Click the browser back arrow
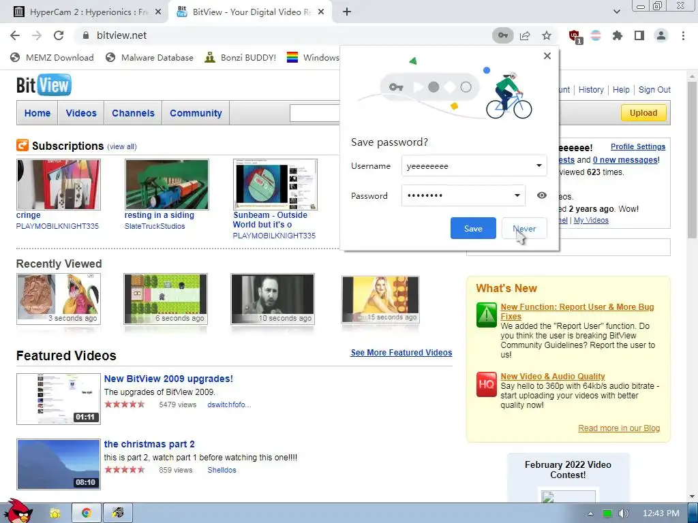698x523 pixels. [15, 35]
